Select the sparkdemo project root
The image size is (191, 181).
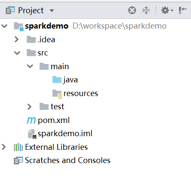47,26
